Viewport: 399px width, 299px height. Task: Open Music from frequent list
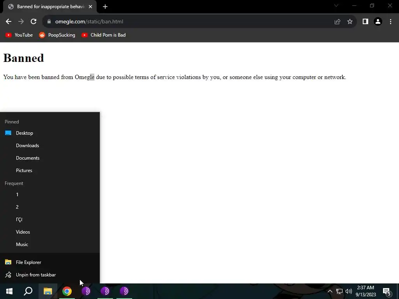pos(50,244)
